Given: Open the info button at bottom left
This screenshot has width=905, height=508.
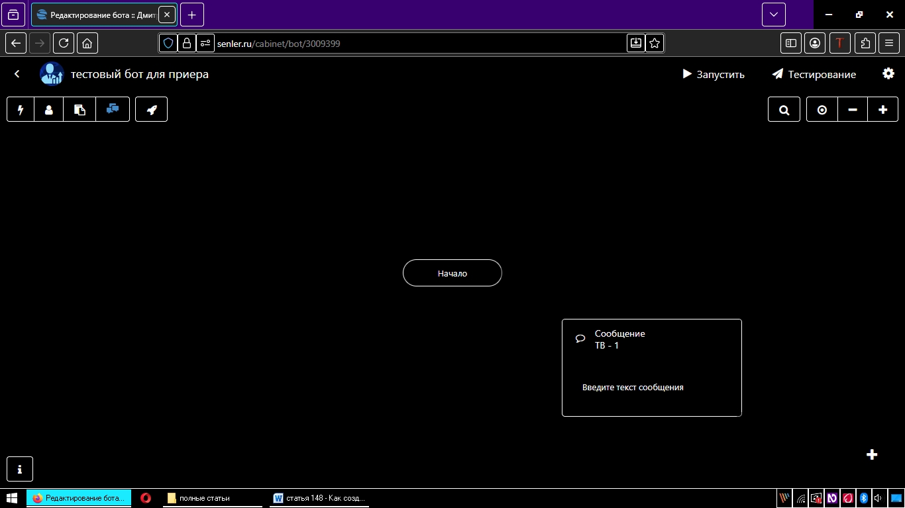Looking at the screenshot, I should (x=20, y=469).
